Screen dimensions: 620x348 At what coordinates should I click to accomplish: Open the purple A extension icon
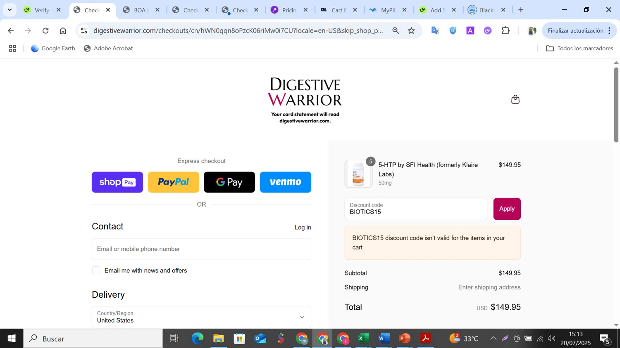tap(470, 31)
